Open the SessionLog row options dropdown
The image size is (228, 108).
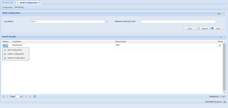tap(5, 46)
